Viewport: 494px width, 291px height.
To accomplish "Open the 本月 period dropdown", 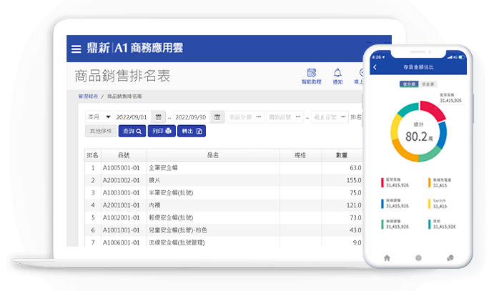I will [99, 117].
